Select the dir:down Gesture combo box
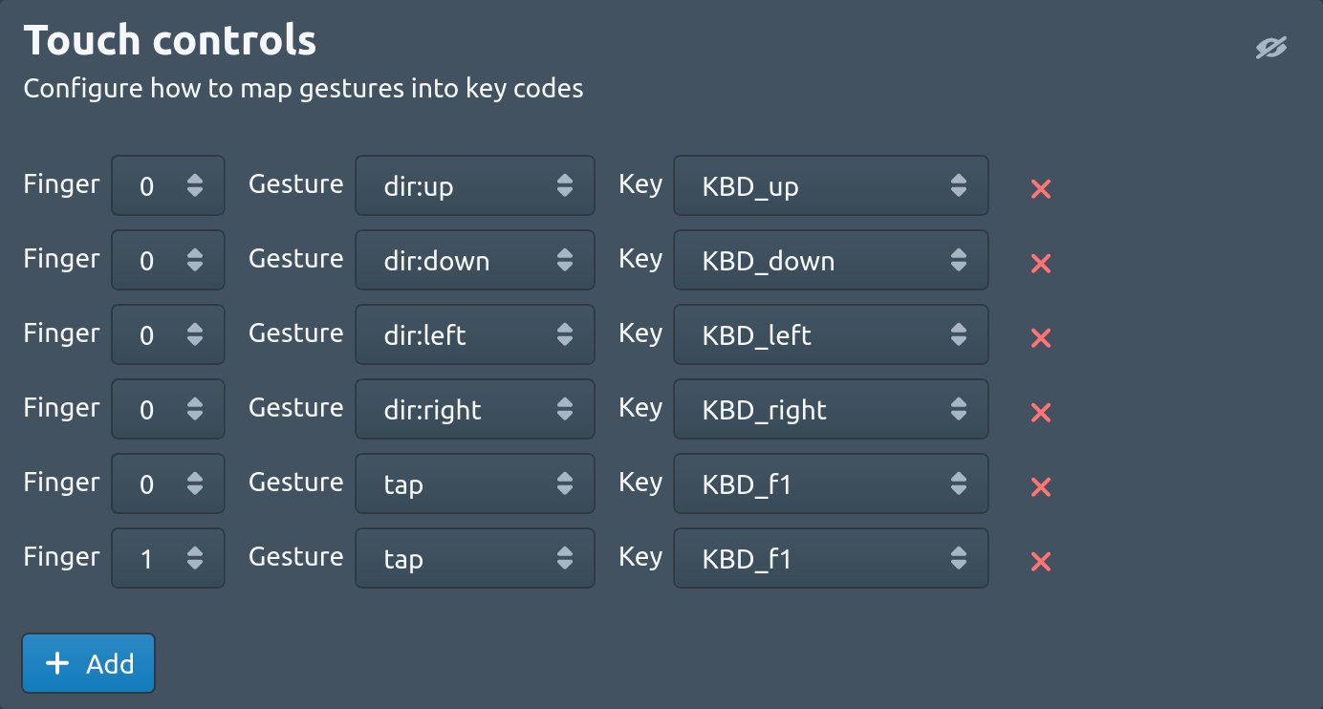Screen dimensions: 1323x709 475,260
